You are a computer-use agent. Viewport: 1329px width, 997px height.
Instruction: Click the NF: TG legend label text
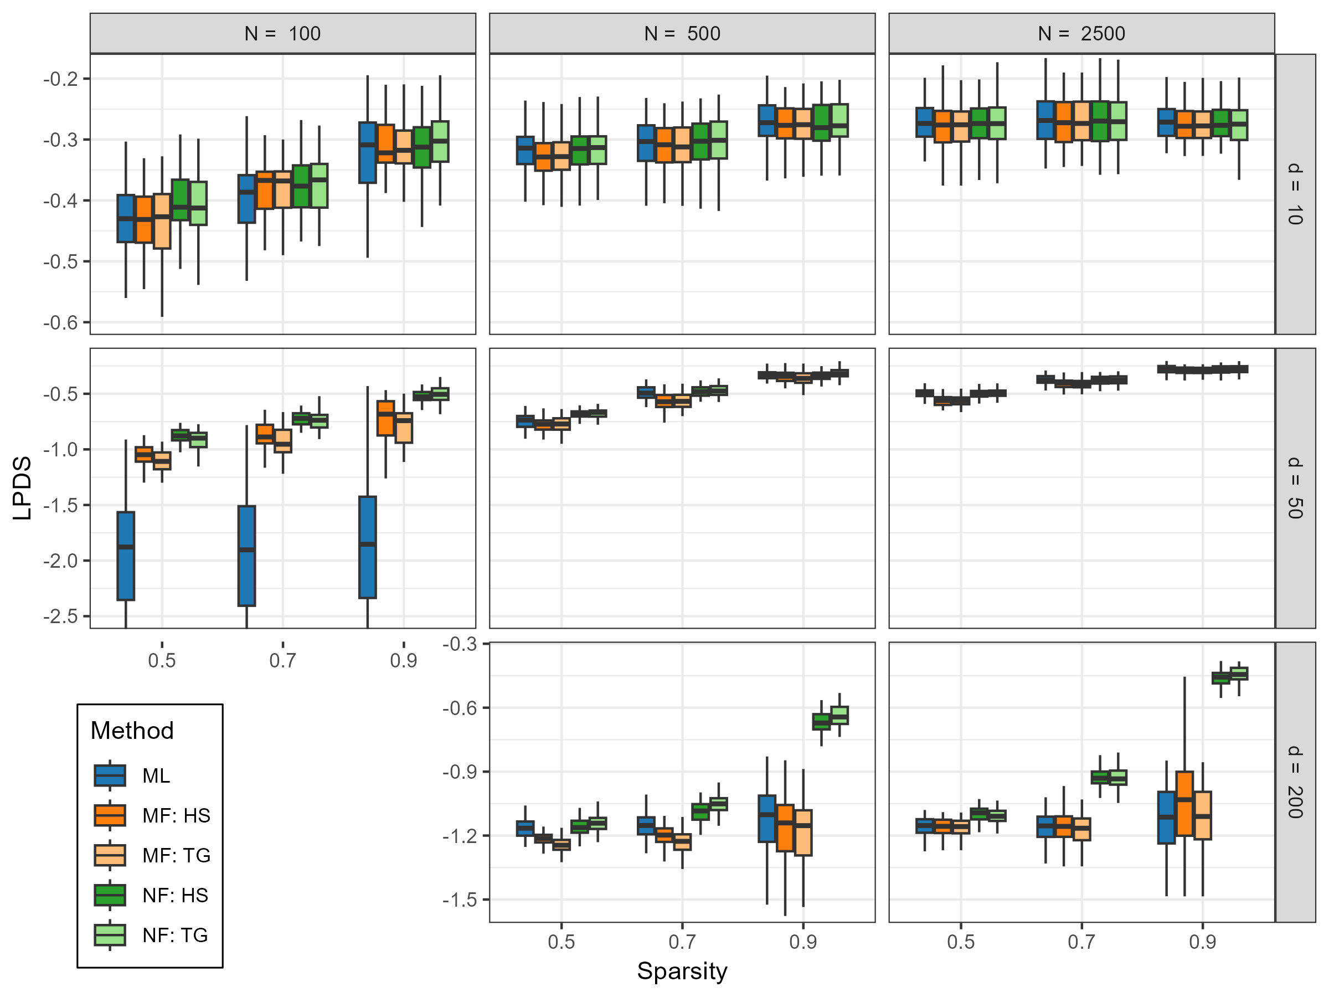[x=176, y=935]
